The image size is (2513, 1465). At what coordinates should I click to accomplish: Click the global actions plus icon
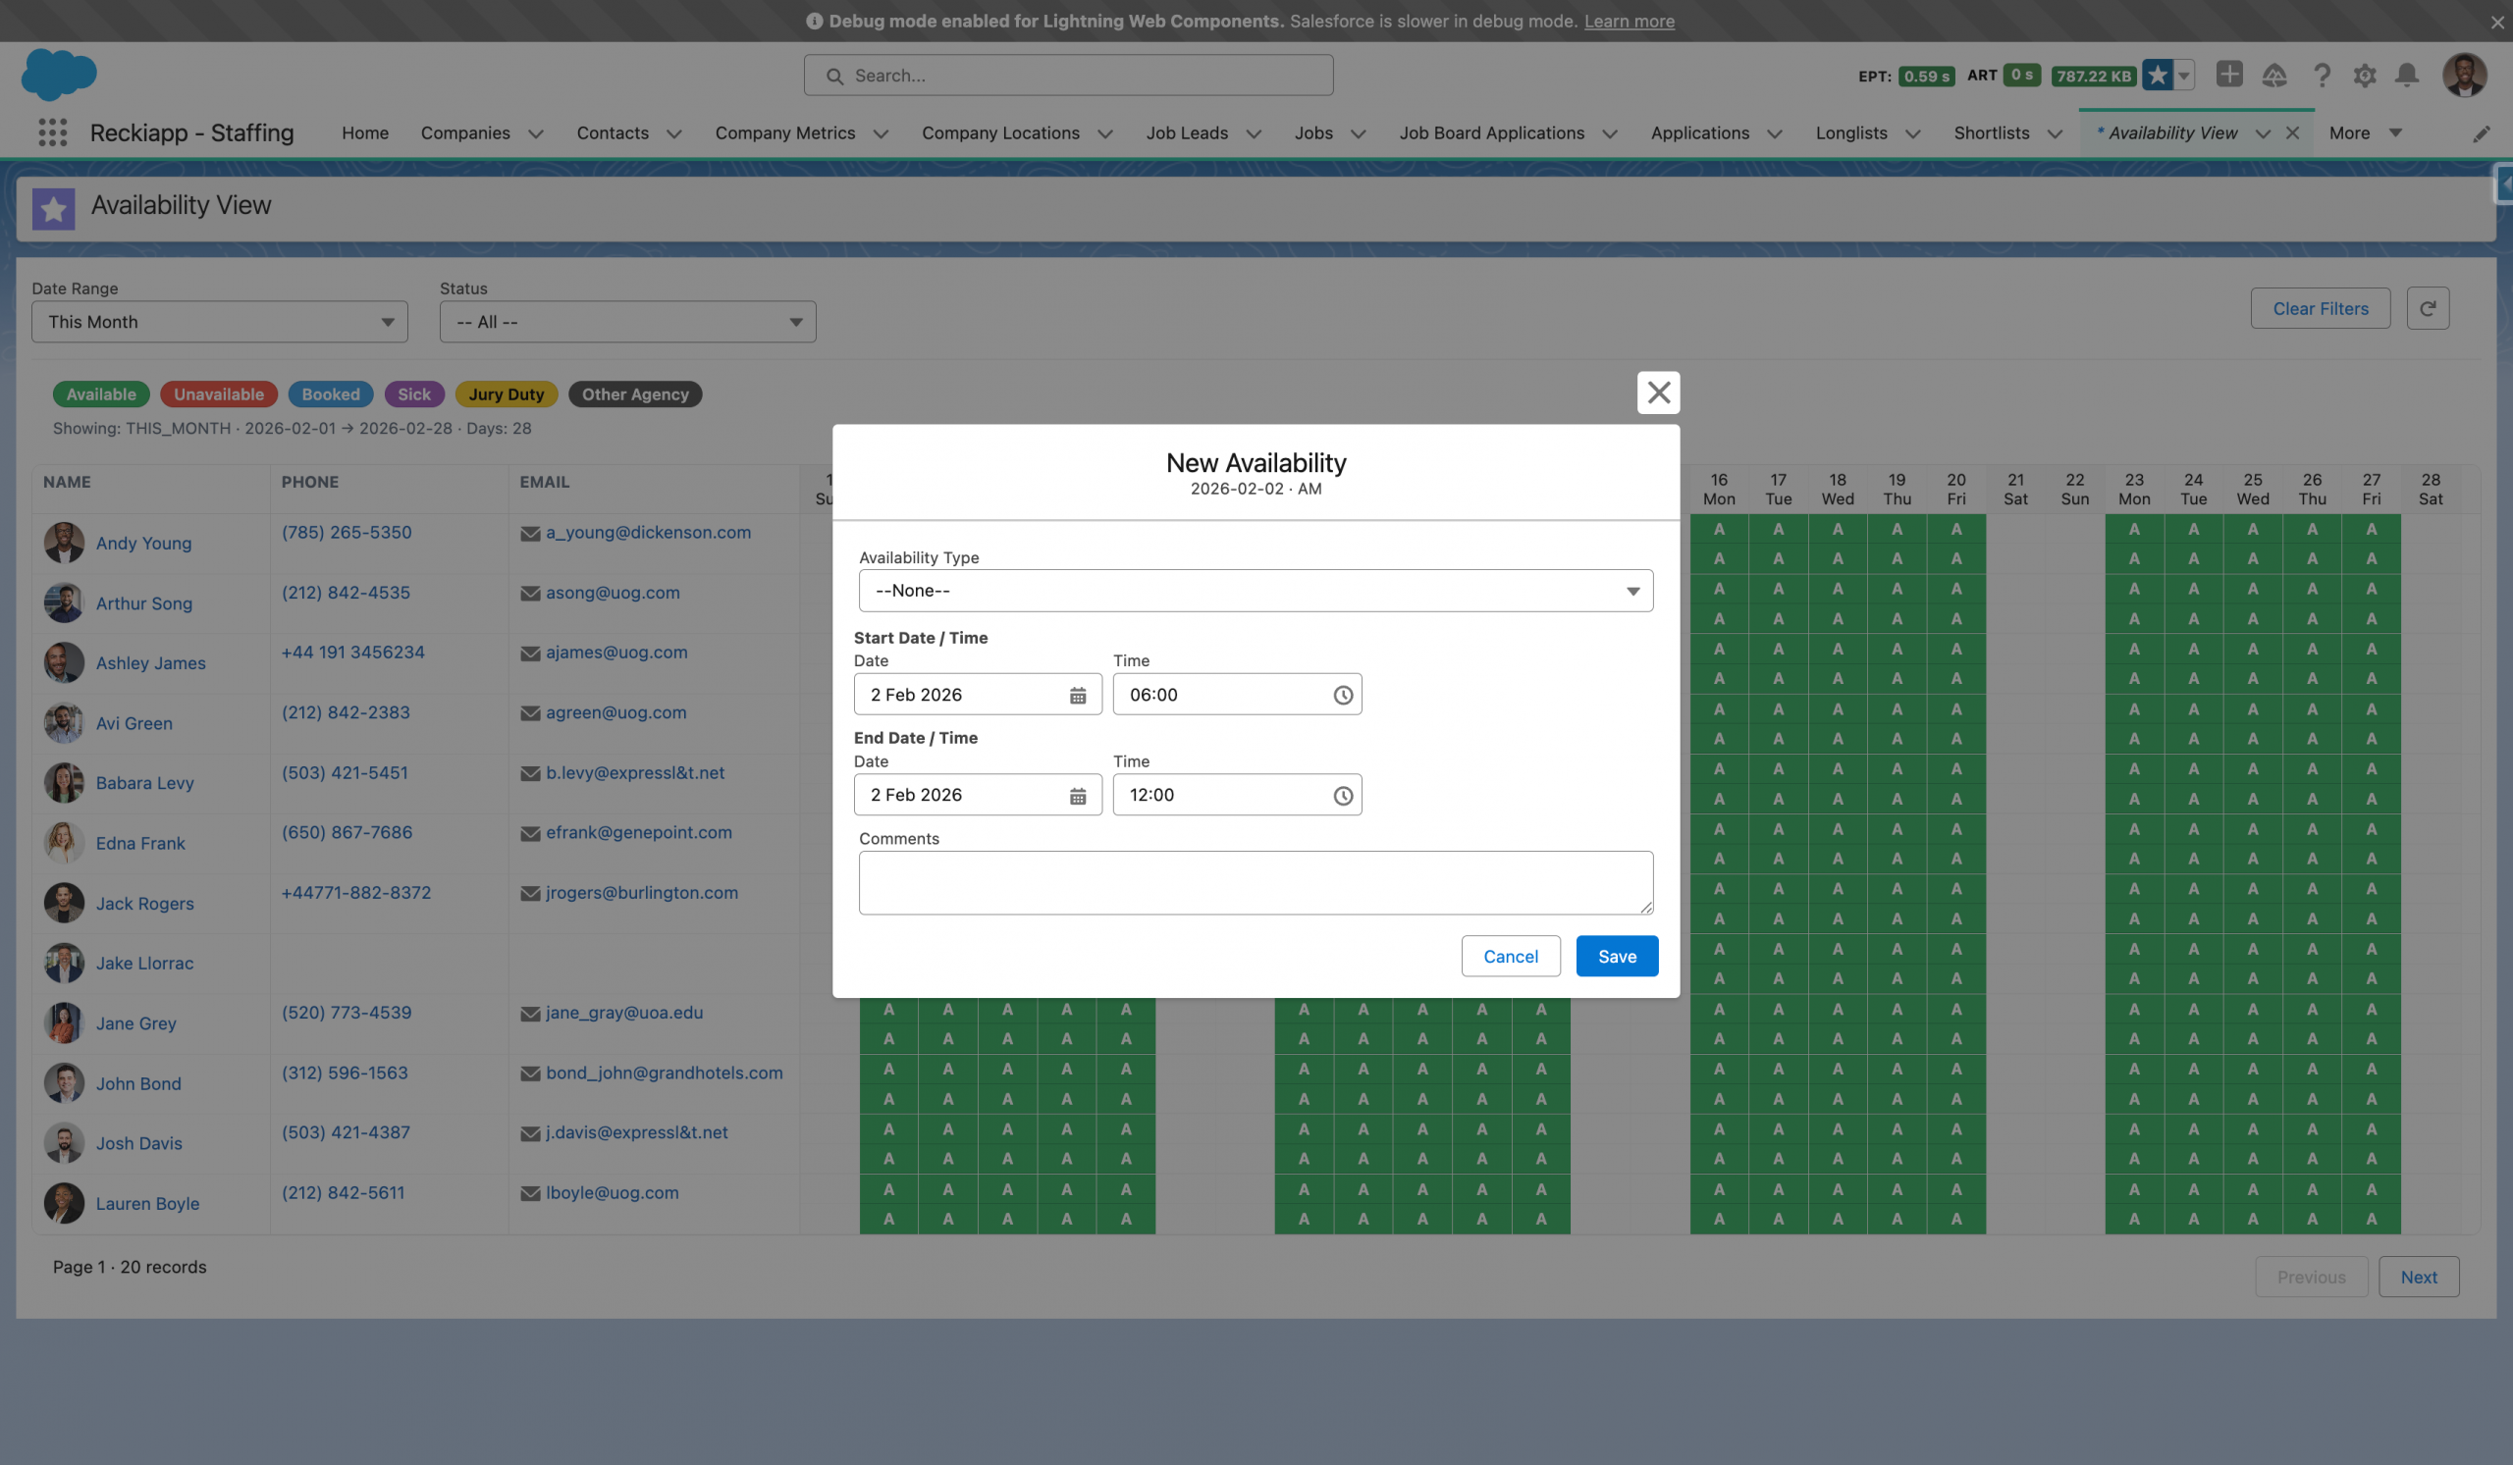coord(2228,75)
